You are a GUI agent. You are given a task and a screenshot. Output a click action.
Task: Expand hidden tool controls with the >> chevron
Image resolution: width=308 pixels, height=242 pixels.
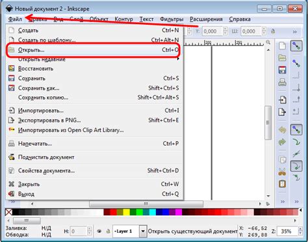pos(295,32)
